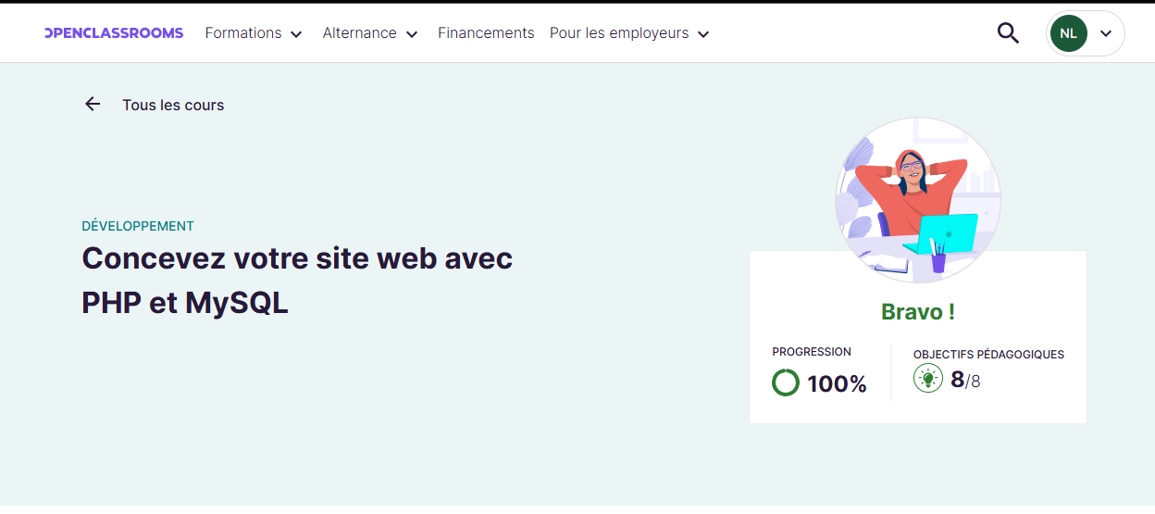This screenshot has height=514, width=1155.
Task: Select the Pour les employeurs menu
Action: point(619,33)
